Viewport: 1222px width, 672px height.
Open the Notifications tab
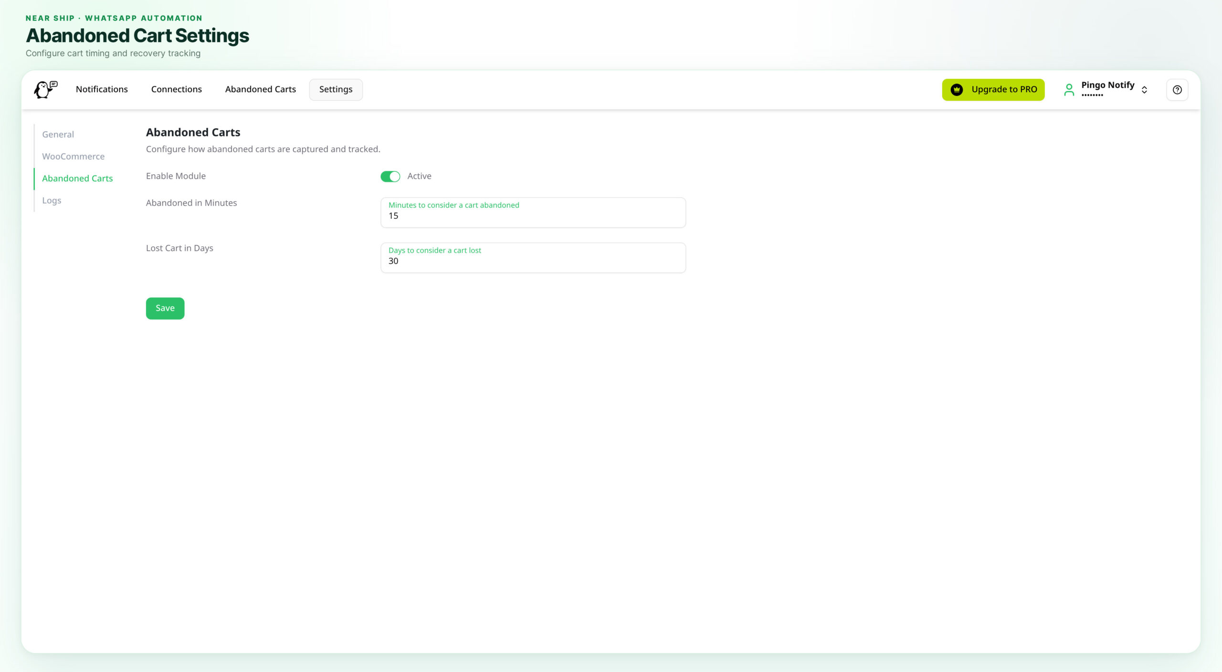102,89
